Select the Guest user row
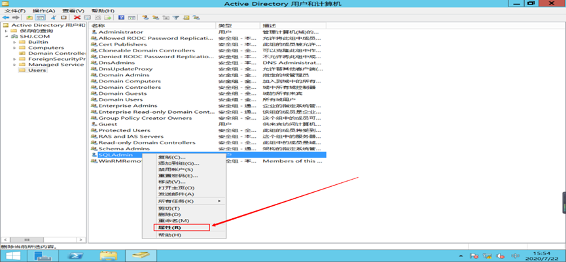The height and width of the screenshot is (262, 566). pos(207,124)
